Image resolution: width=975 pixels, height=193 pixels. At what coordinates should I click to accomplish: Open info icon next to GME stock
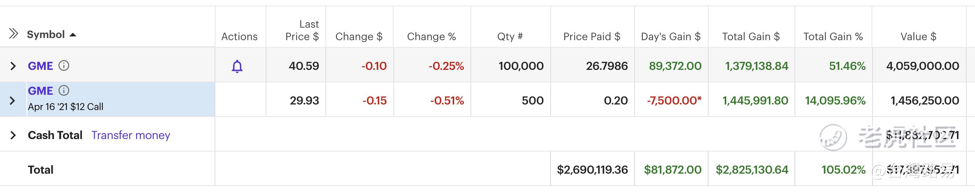pos(63,66)
